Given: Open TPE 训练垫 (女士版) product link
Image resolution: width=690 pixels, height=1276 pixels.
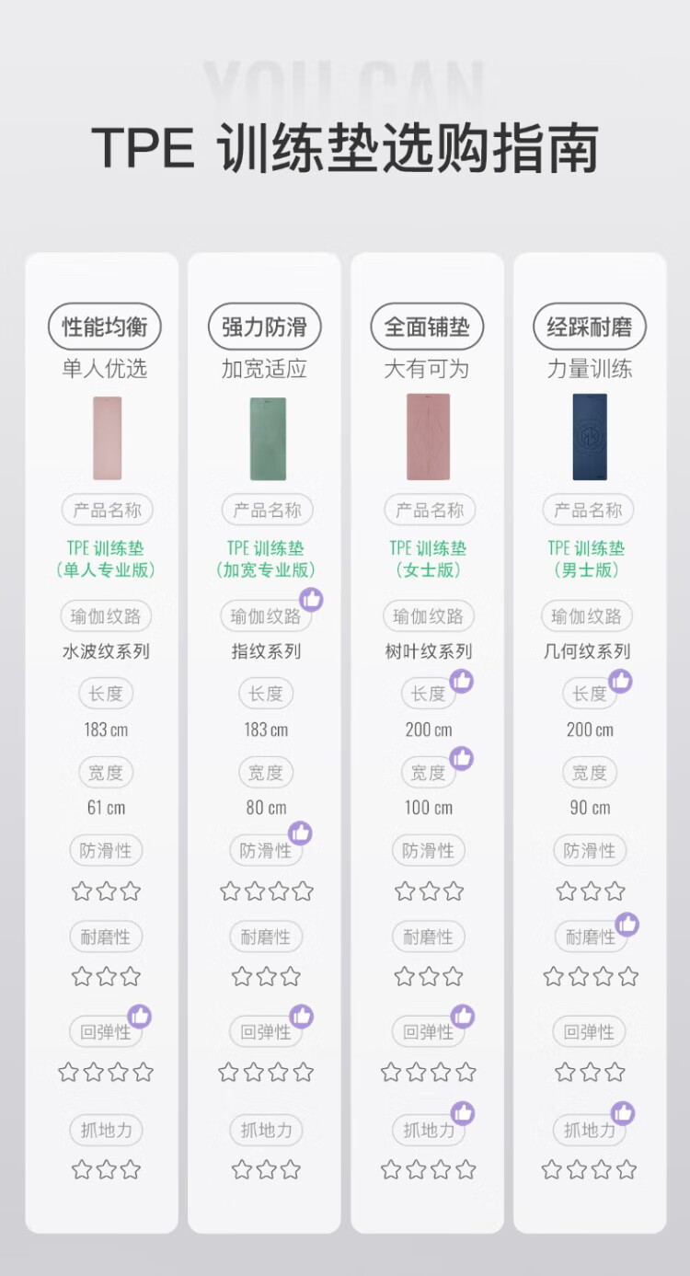Looking at the screenshot, I should (x=428, y=558).
